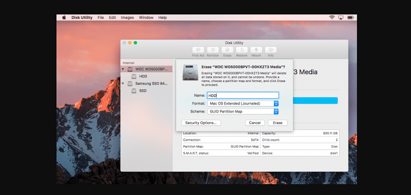The width and height of the screenshot is (411, 195).
Task: Click the First Aid toolbar icon
Action: coord(198,50)
